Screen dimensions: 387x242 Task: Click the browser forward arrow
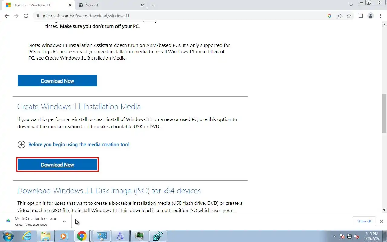(16, 16)
